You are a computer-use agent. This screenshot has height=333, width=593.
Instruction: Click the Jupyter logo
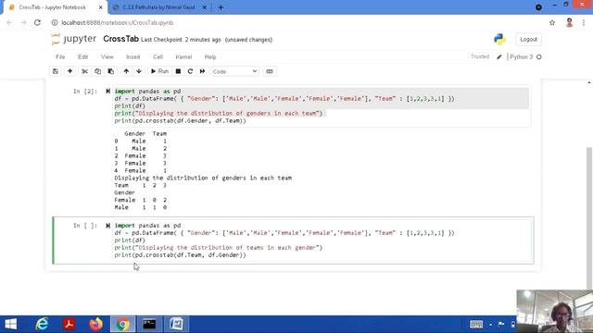point(74,39)
